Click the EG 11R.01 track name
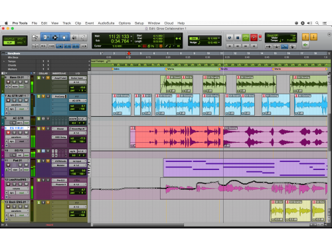 [17, 128]
